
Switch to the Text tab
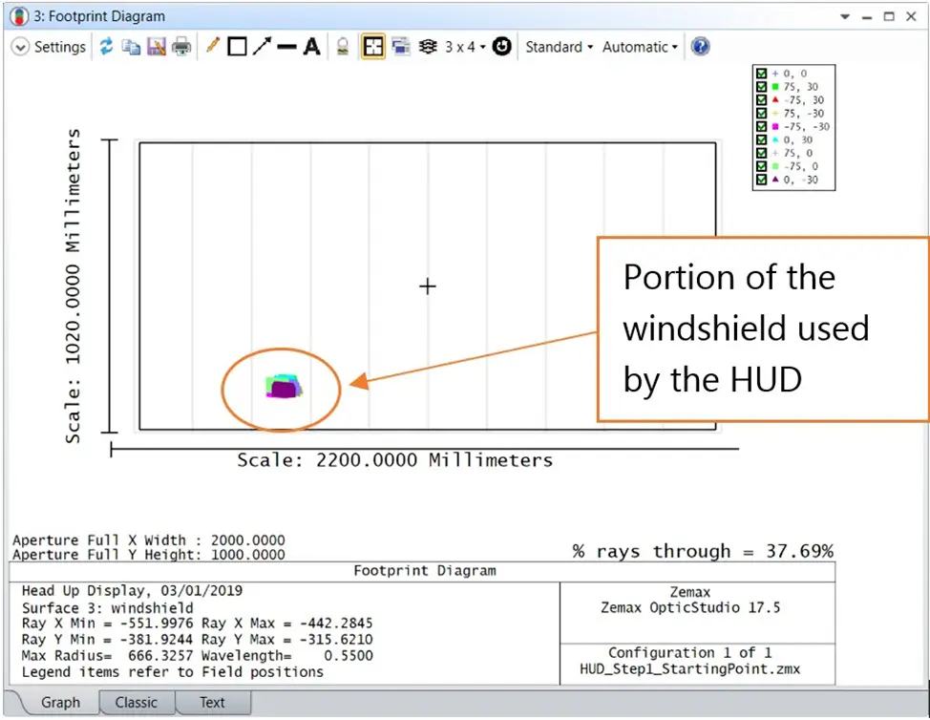click(212, 702)
